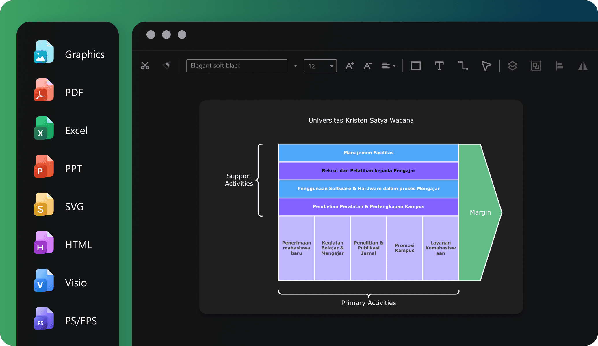Select the Excel export label
The image size is (598, 346).
(x=76, y=131)
